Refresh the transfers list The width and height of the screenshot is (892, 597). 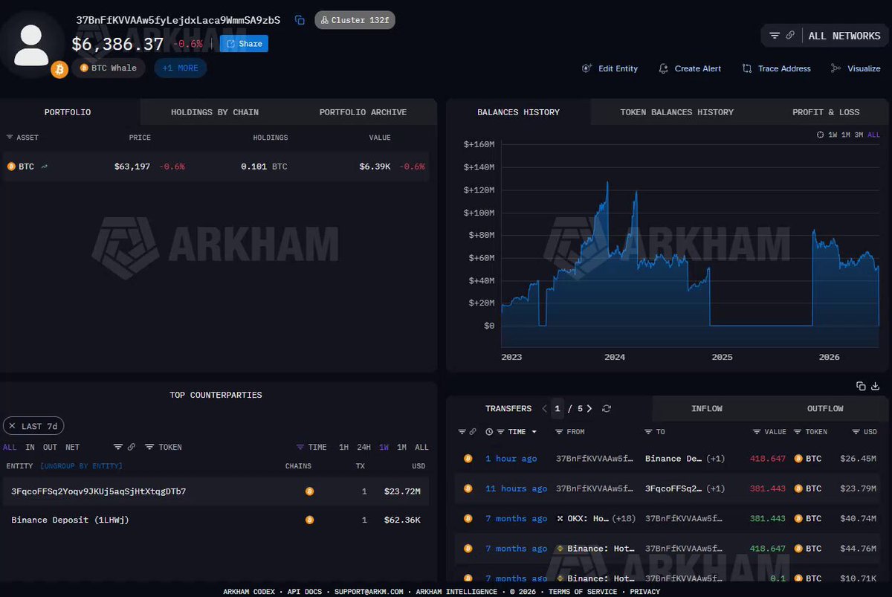[607, 408]
